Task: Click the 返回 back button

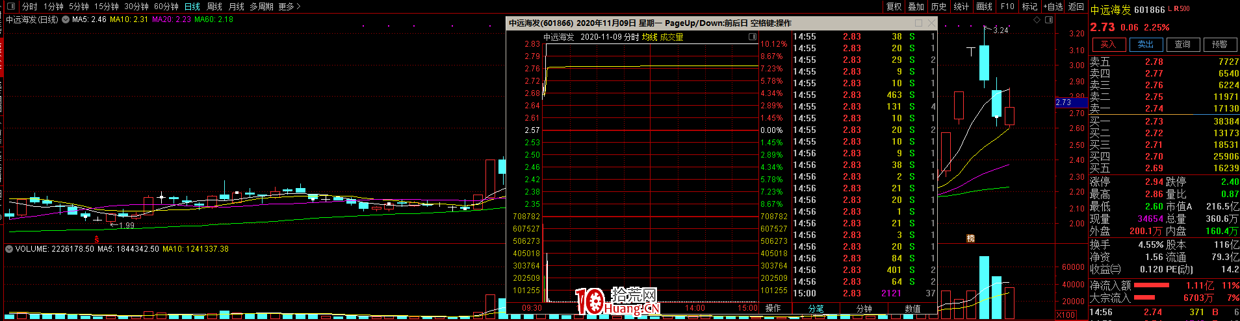Action: pyautogui.click(x=1076, y=6)
